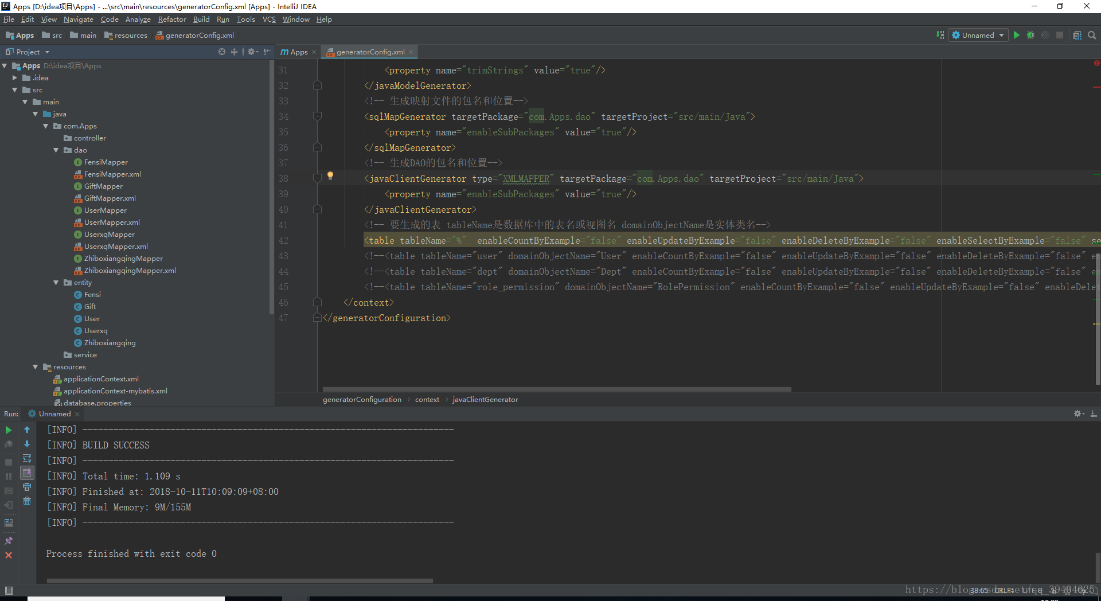
Task: Click the editor horizontal scrollbar
Action: 557,389
